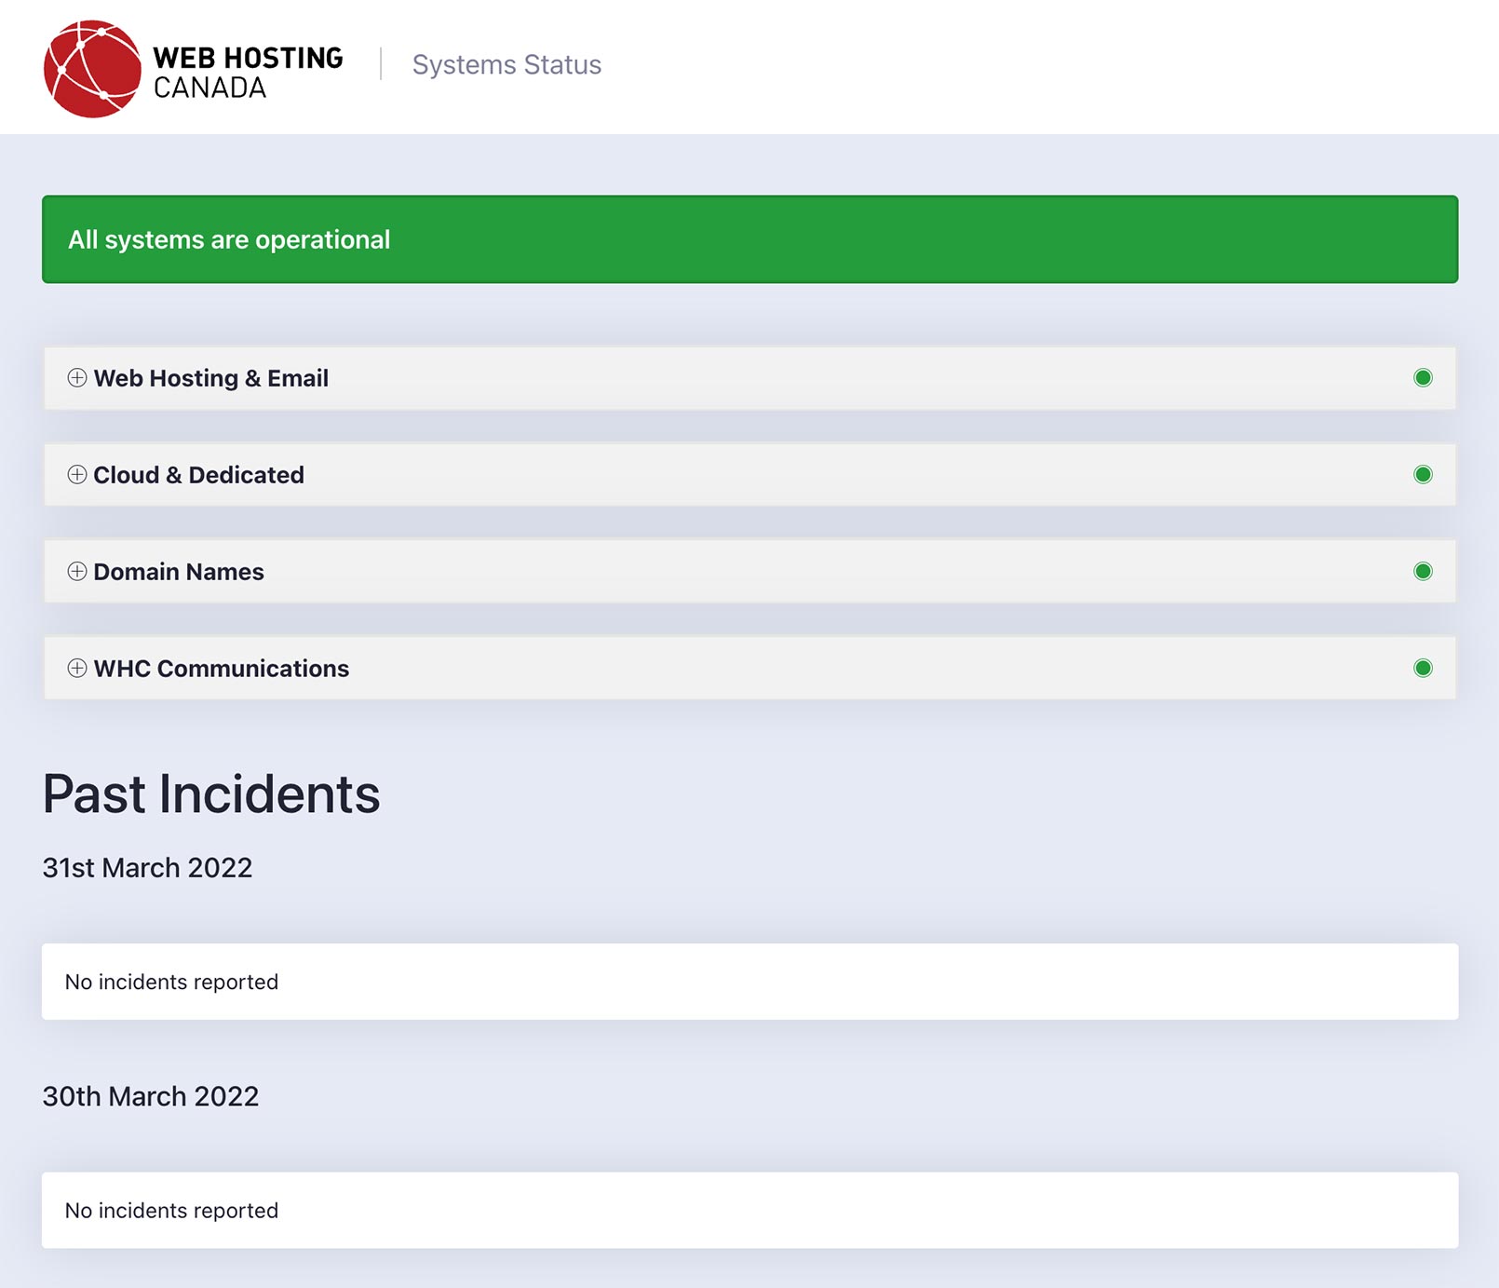Open the Cloud & Dedicated label
This screenshot has width=1499, height=1288.
point(199,475)
